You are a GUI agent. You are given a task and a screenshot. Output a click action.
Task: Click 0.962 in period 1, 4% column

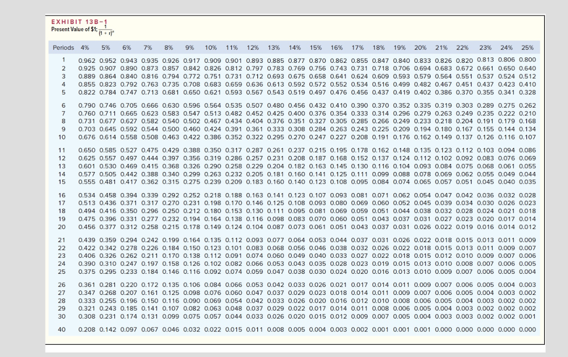[x=87, y=61]
